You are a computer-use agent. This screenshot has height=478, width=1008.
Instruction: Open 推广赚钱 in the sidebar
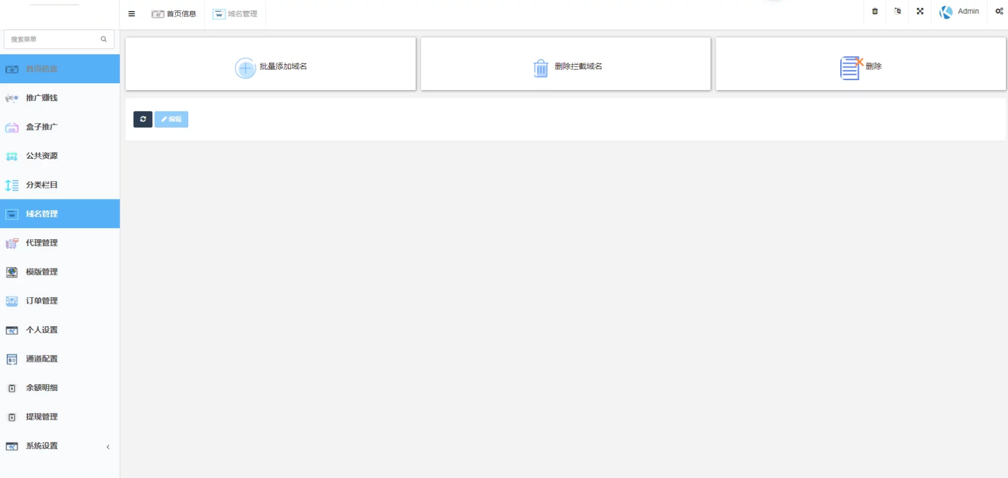tap(60, 98)
